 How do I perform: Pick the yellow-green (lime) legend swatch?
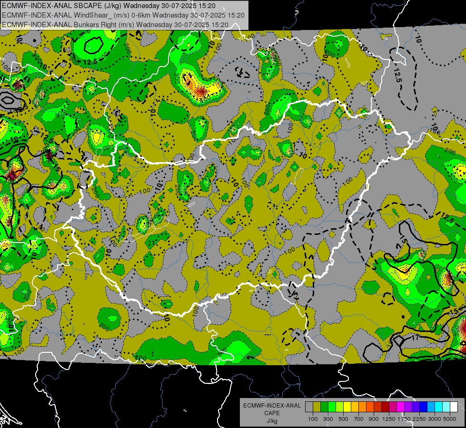[x=340, y=407]
